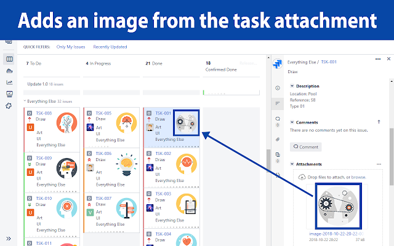
Task: Click the U assignee avatar on TSK-010
Action: 30,213
